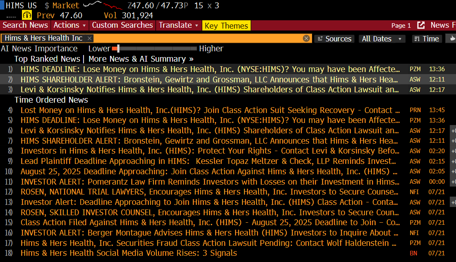Open the Translate dropdown menu
This screenshot has width=456, height=262.
(x=178, y=25)
